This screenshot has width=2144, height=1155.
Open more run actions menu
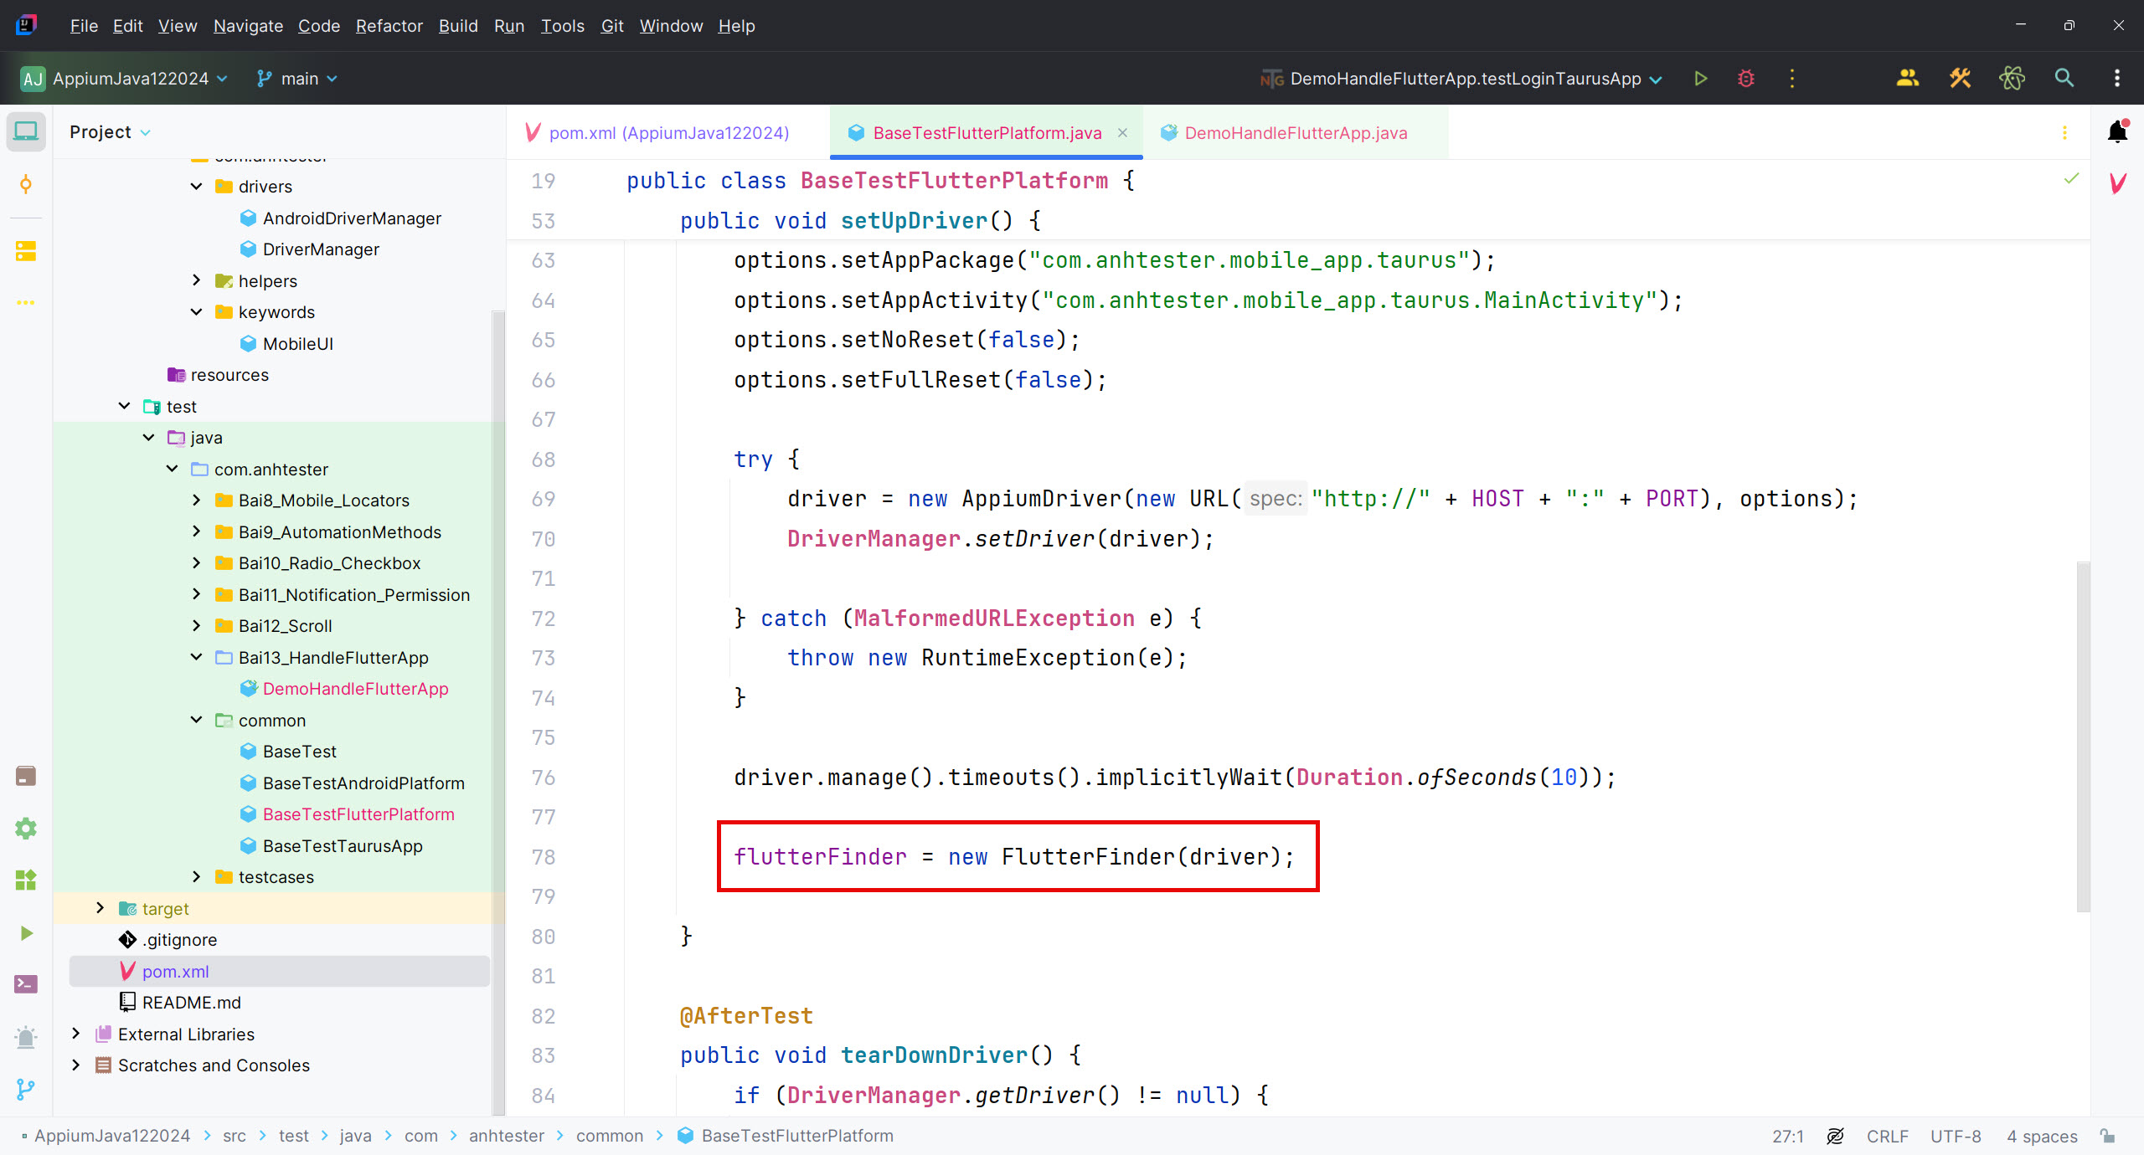1792,79
